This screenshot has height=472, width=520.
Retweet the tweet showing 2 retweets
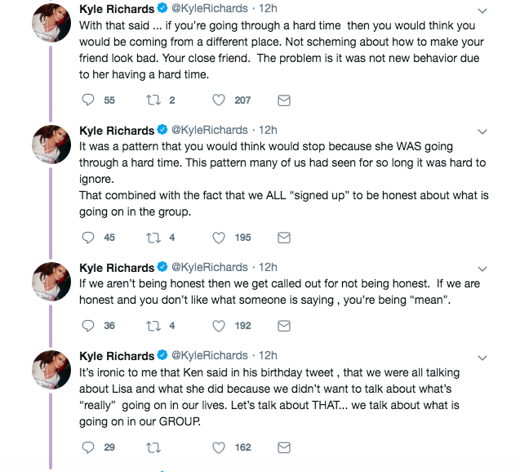coord(153,100)
